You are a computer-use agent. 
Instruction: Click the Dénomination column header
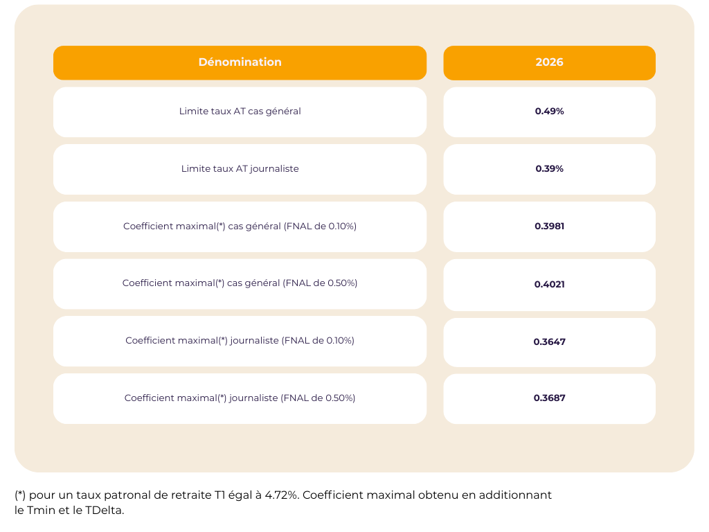click(x=240, y=62)
